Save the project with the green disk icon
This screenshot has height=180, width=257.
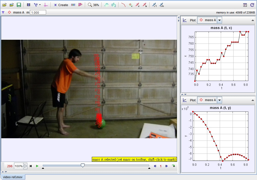(19, 5)
